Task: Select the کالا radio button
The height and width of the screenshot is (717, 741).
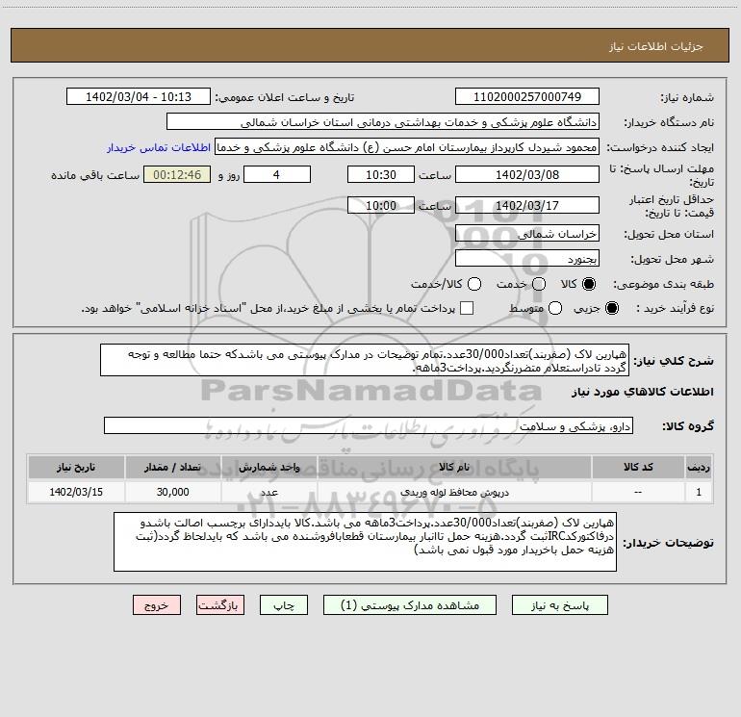Action: (x=589, y=284)
